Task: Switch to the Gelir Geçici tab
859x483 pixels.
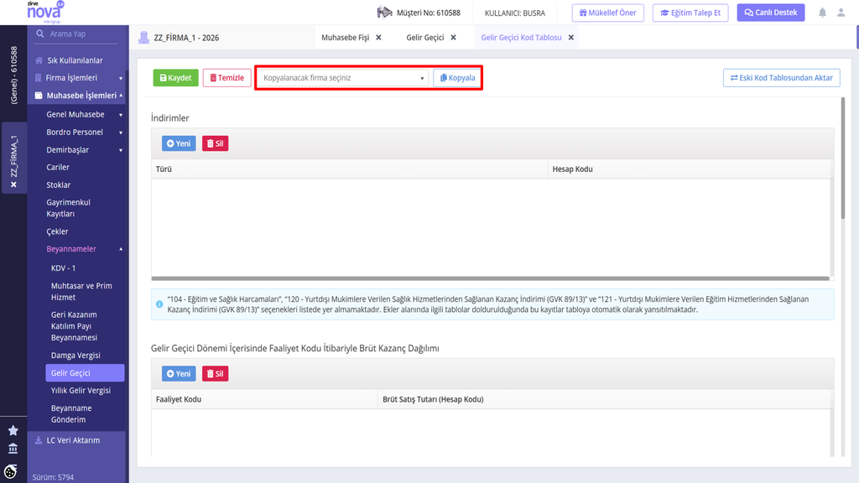Action: click(x=425, y=38)
